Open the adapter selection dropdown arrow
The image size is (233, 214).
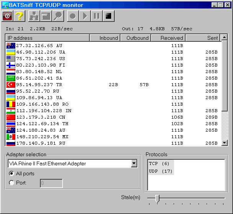click(134, 163)
